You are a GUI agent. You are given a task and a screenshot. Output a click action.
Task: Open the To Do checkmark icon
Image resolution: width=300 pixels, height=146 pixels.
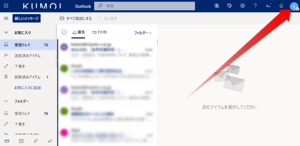pos(50,141)
